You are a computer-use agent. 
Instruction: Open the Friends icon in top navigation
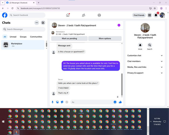[x=83, y=15]
